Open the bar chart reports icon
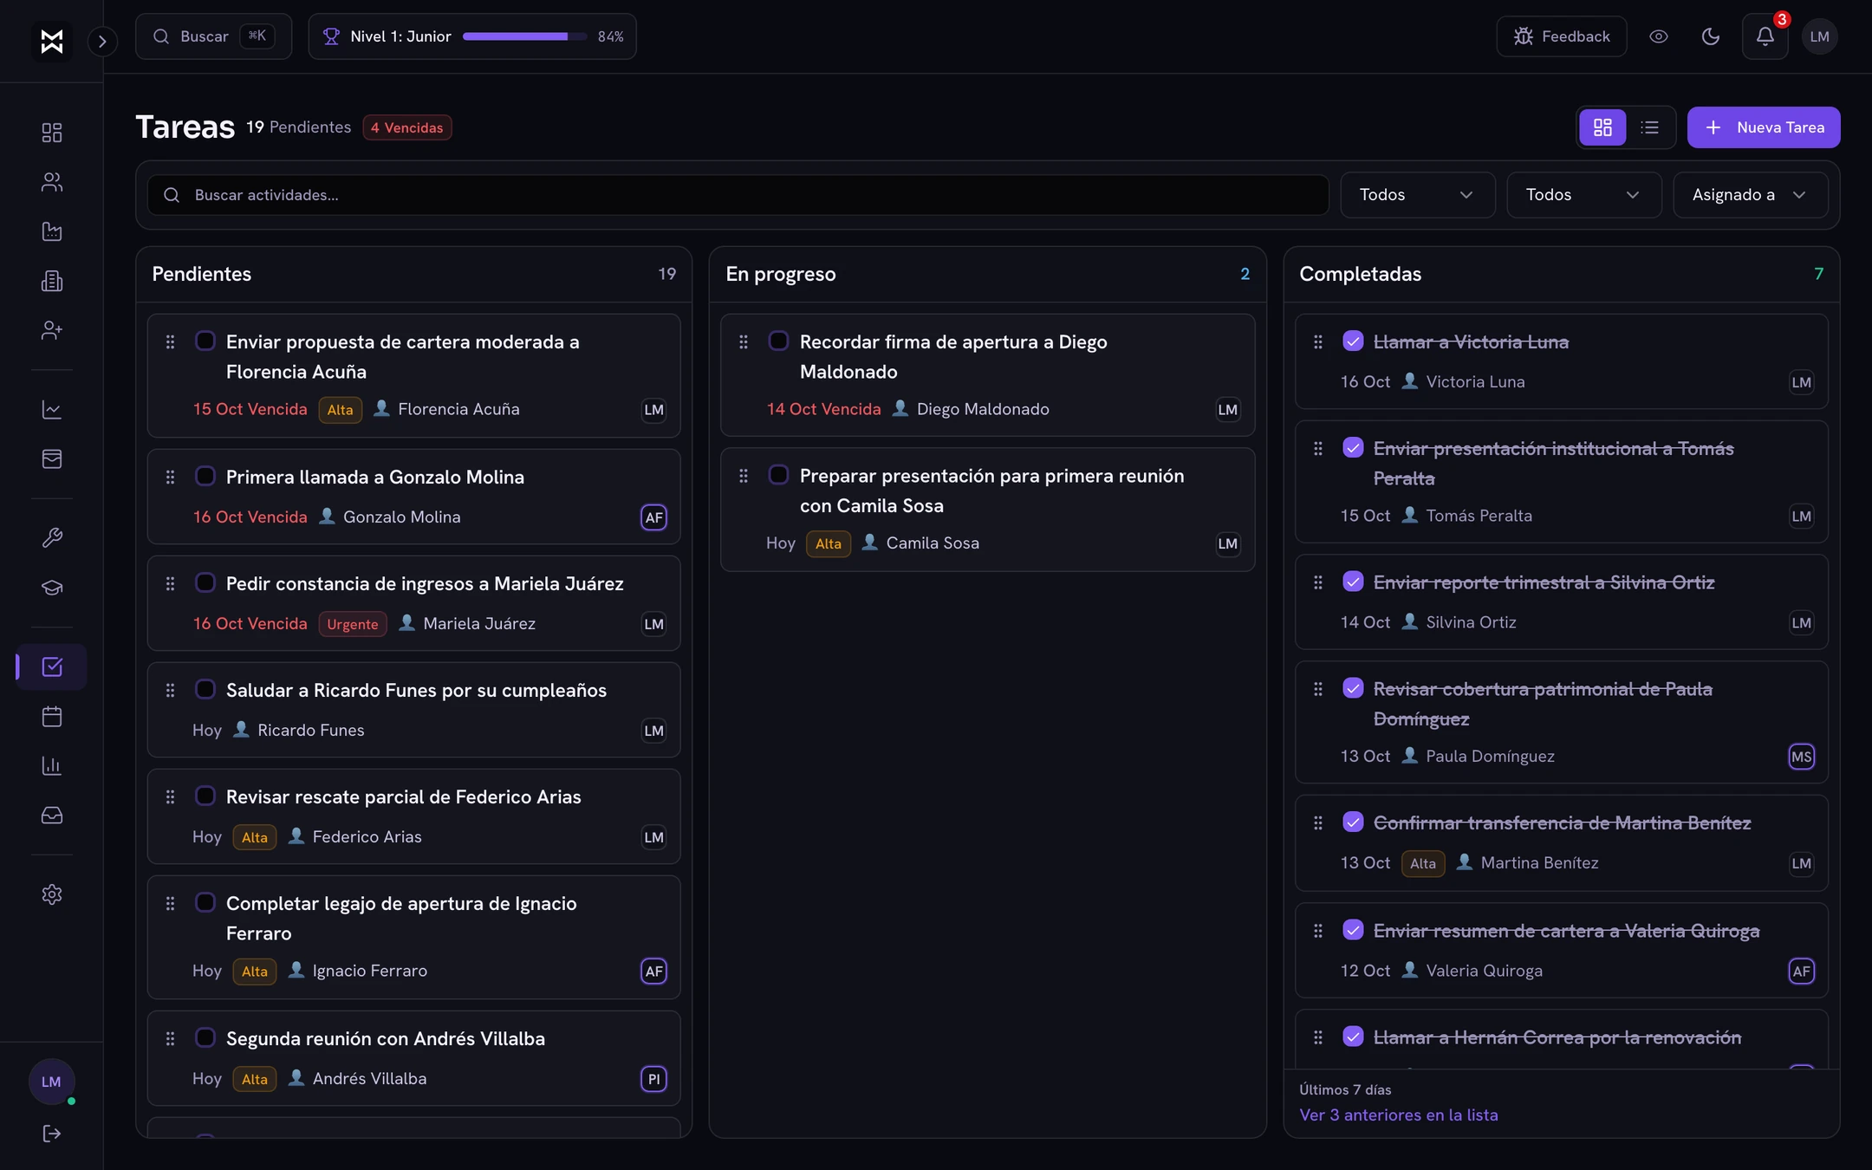The image size is (1872, 1170). pos(52,765)
